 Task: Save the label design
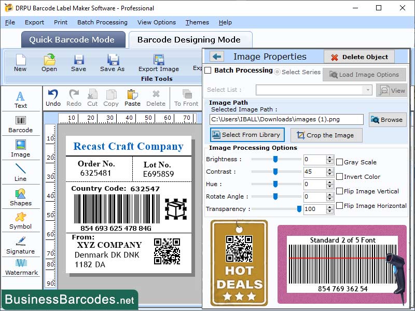pos(78,63)
